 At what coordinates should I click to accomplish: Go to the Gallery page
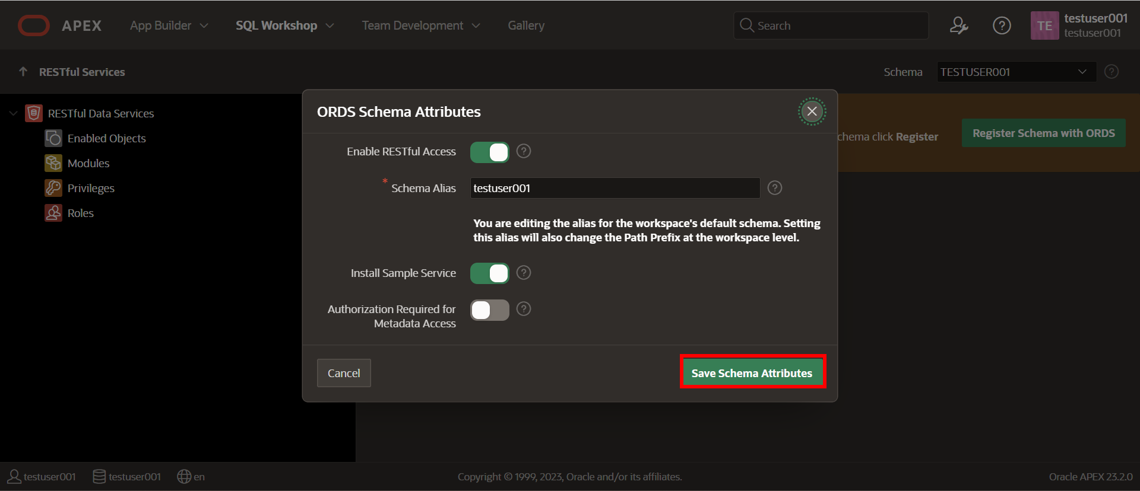pos(526,25)
